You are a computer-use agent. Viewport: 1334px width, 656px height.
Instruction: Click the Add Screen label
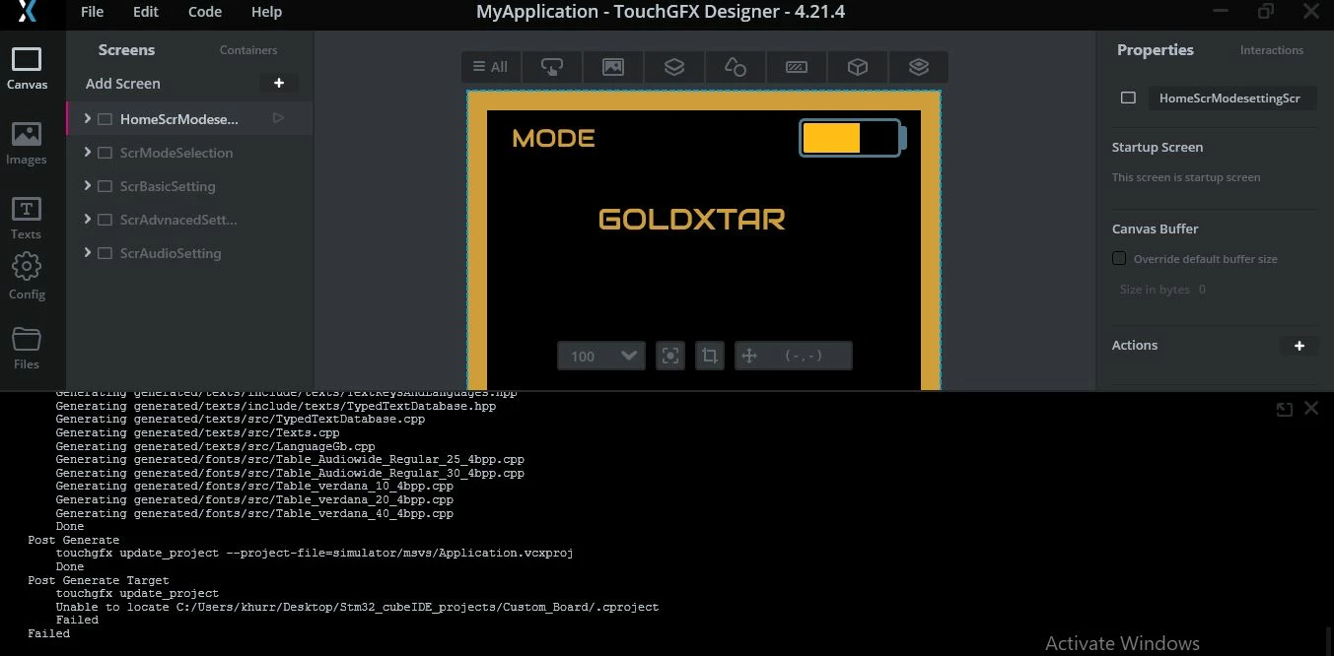[x=122, y=84]
